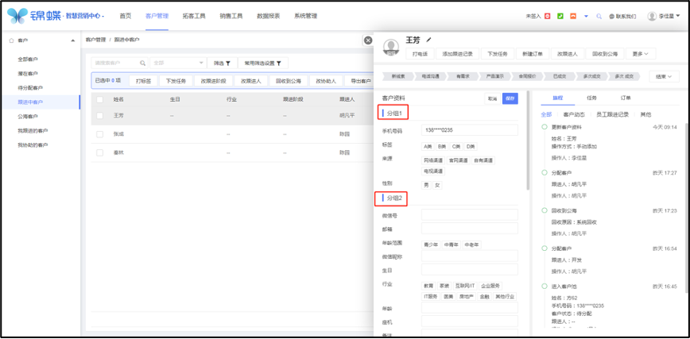The width and height of the screenshot is (690, 339).
Task: Select the 已成交 stage step
Action: click(560, 76)
